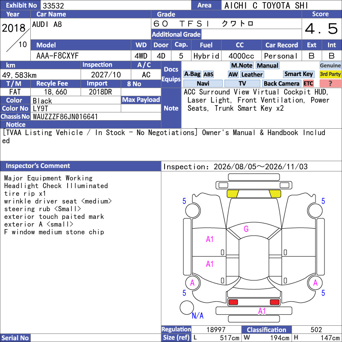Click the AC air conditioning value

pos(146,75)
